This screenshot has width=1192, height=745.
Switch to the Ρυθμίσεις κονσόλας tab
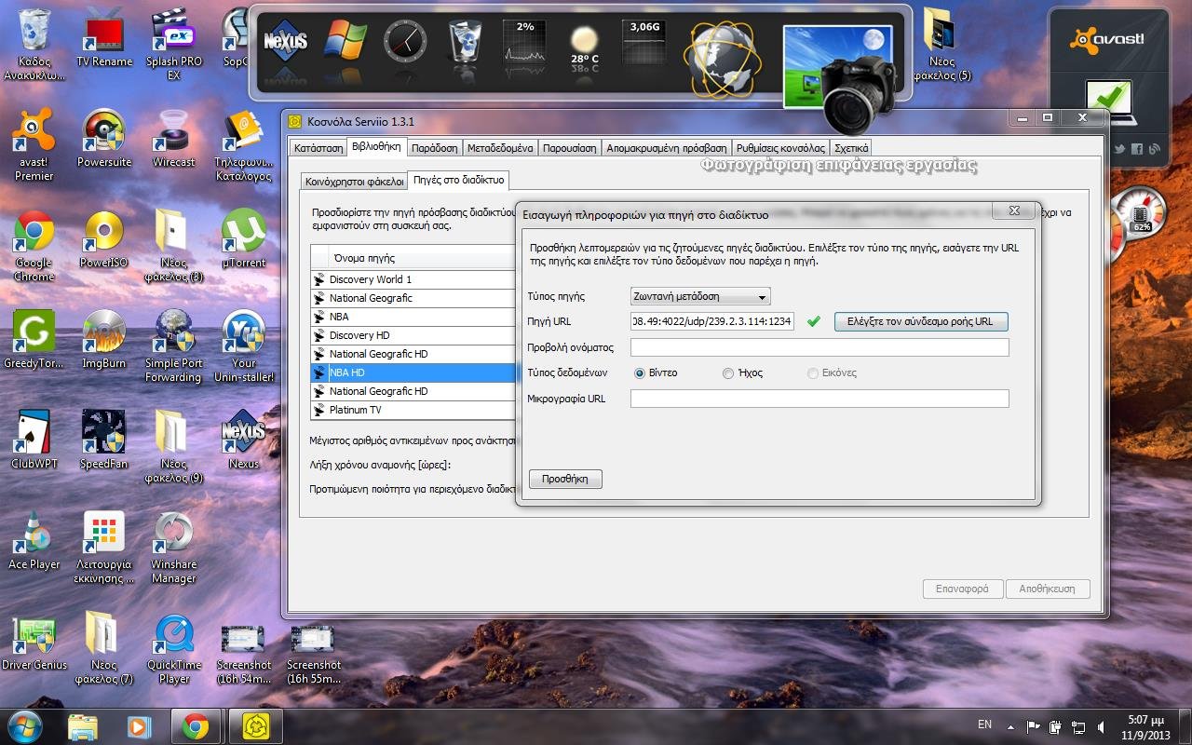[780, 148]
